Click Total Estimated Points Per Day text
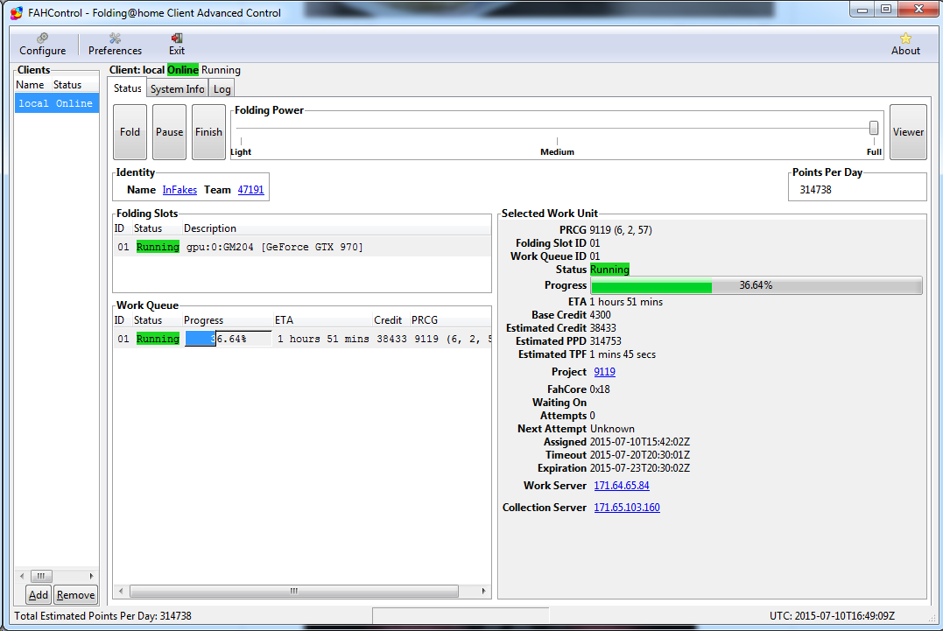The image size is (943, 631). point(102,616)
